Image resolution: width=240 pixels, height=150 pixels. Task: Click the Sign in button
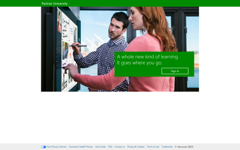click(175, 71)
